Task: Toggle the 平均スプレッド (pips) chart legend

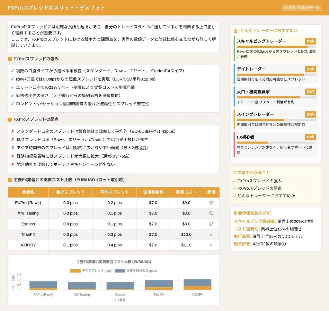Action: tap(91, 271)
